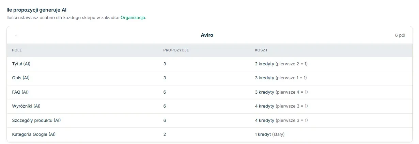Image resolution: width=419 pixels, height=144 pixels.
Task: Click proposals value in Kategoria Google row
Action: point(165,134)
